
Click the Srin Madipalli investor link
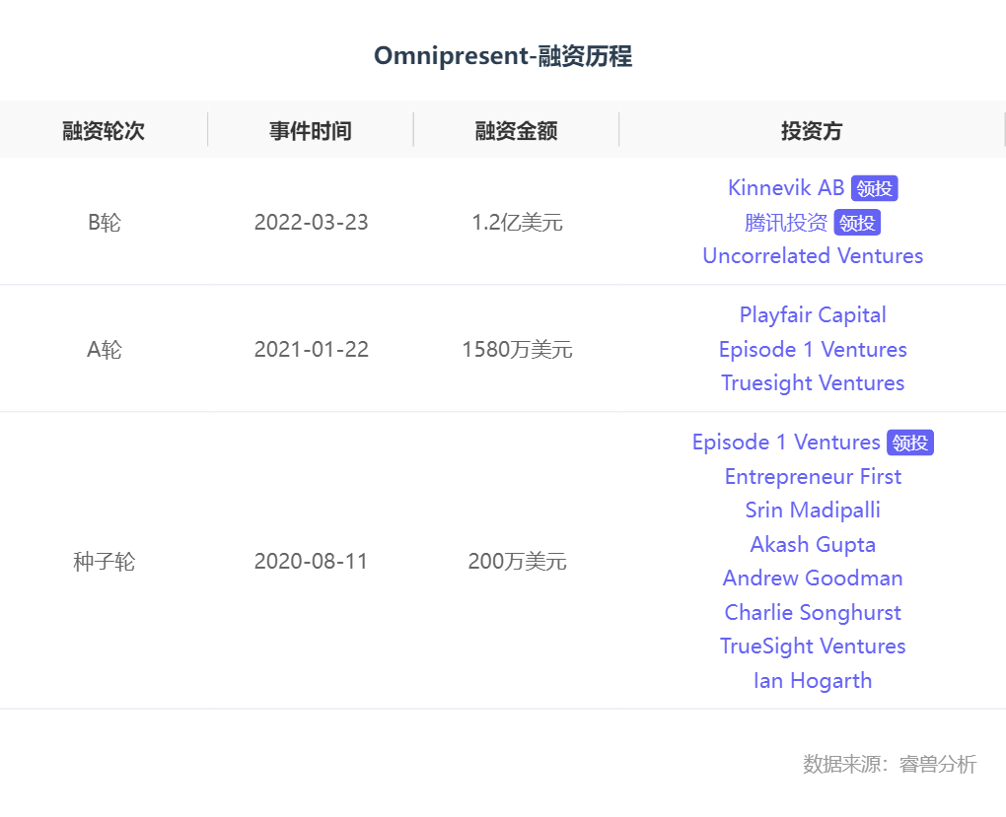coord(813,510)
